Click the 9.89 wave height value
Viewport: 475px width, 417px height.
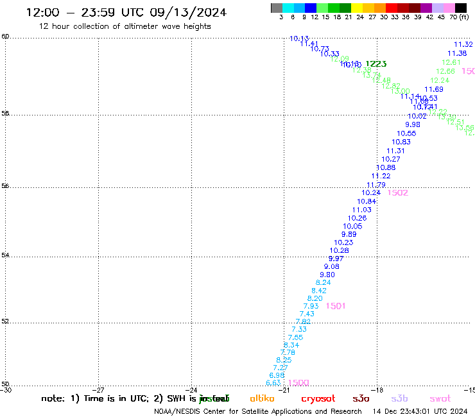[349, 234]
